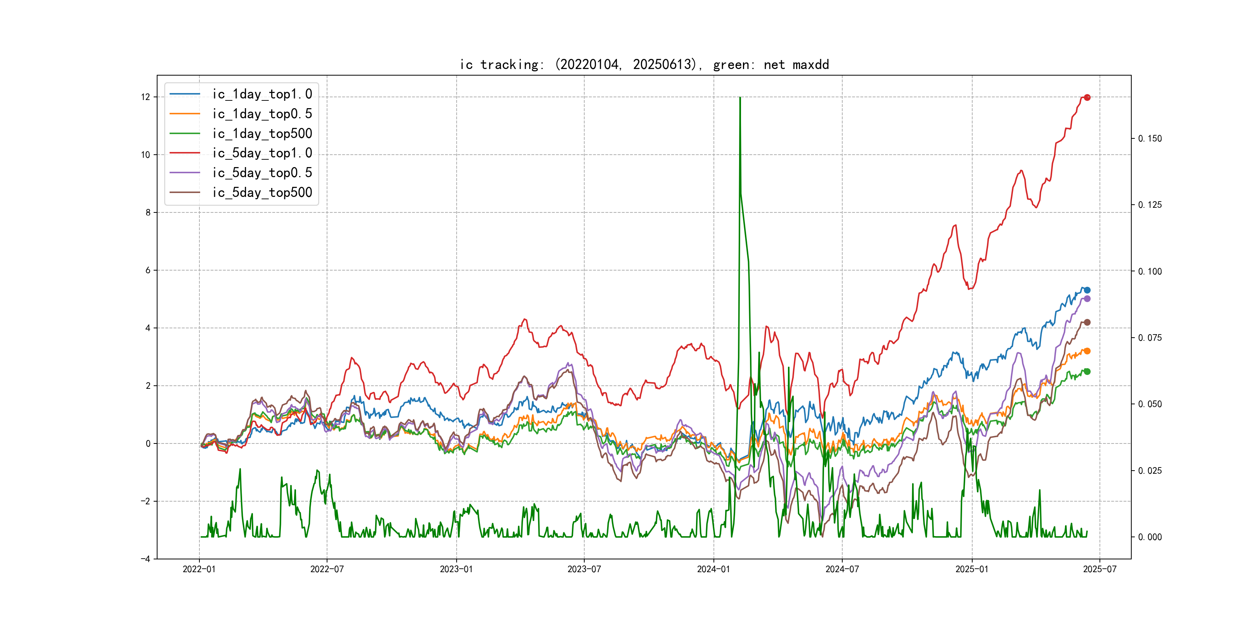
Task: Click the green endpoint dot of ic_1day_top500
Action: pos(1087,371)
